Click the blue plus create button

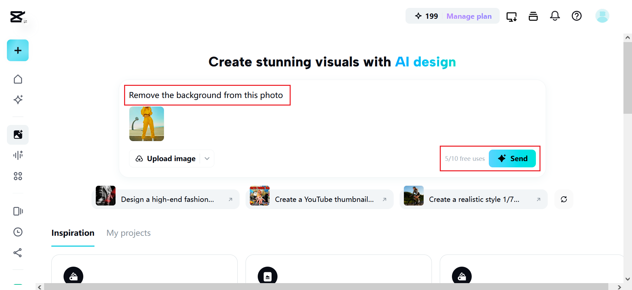click(18, 50)
